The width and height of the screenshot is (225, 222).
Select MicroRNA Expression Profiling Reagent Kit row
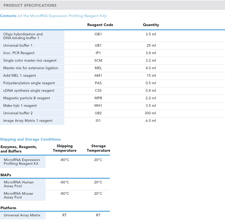(x=55, y=162)
